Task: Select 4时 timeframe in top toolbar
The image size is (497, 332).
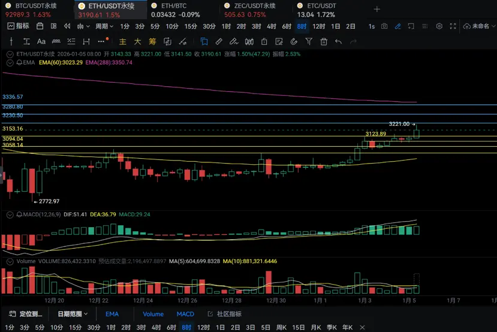Action: click(x=272, y=26)
